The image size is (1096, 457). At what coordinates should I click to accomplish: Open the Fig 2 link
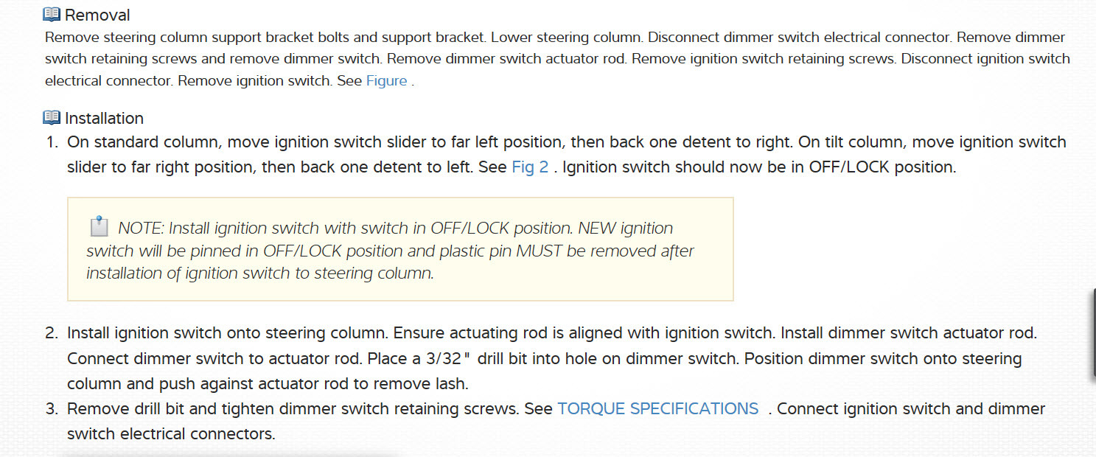(x=530, y=167)
